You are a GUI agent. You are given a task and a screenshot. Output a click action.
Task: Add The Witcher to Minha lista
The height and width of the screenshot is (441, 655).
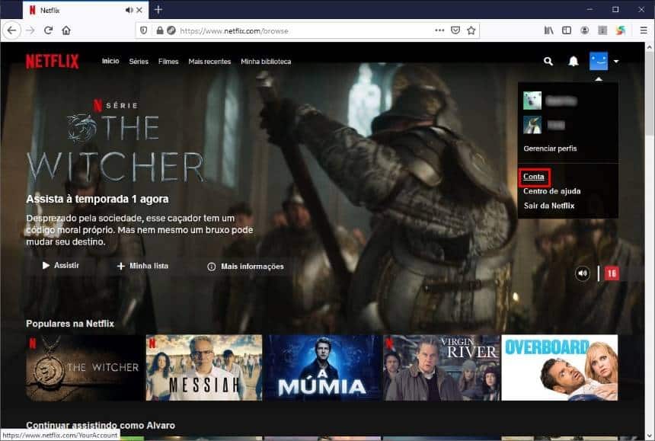tap(143, 266)
